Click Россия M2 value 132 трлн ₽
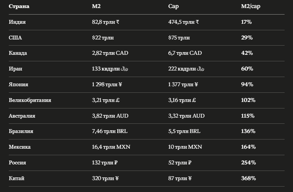 (x=105, y=162)
